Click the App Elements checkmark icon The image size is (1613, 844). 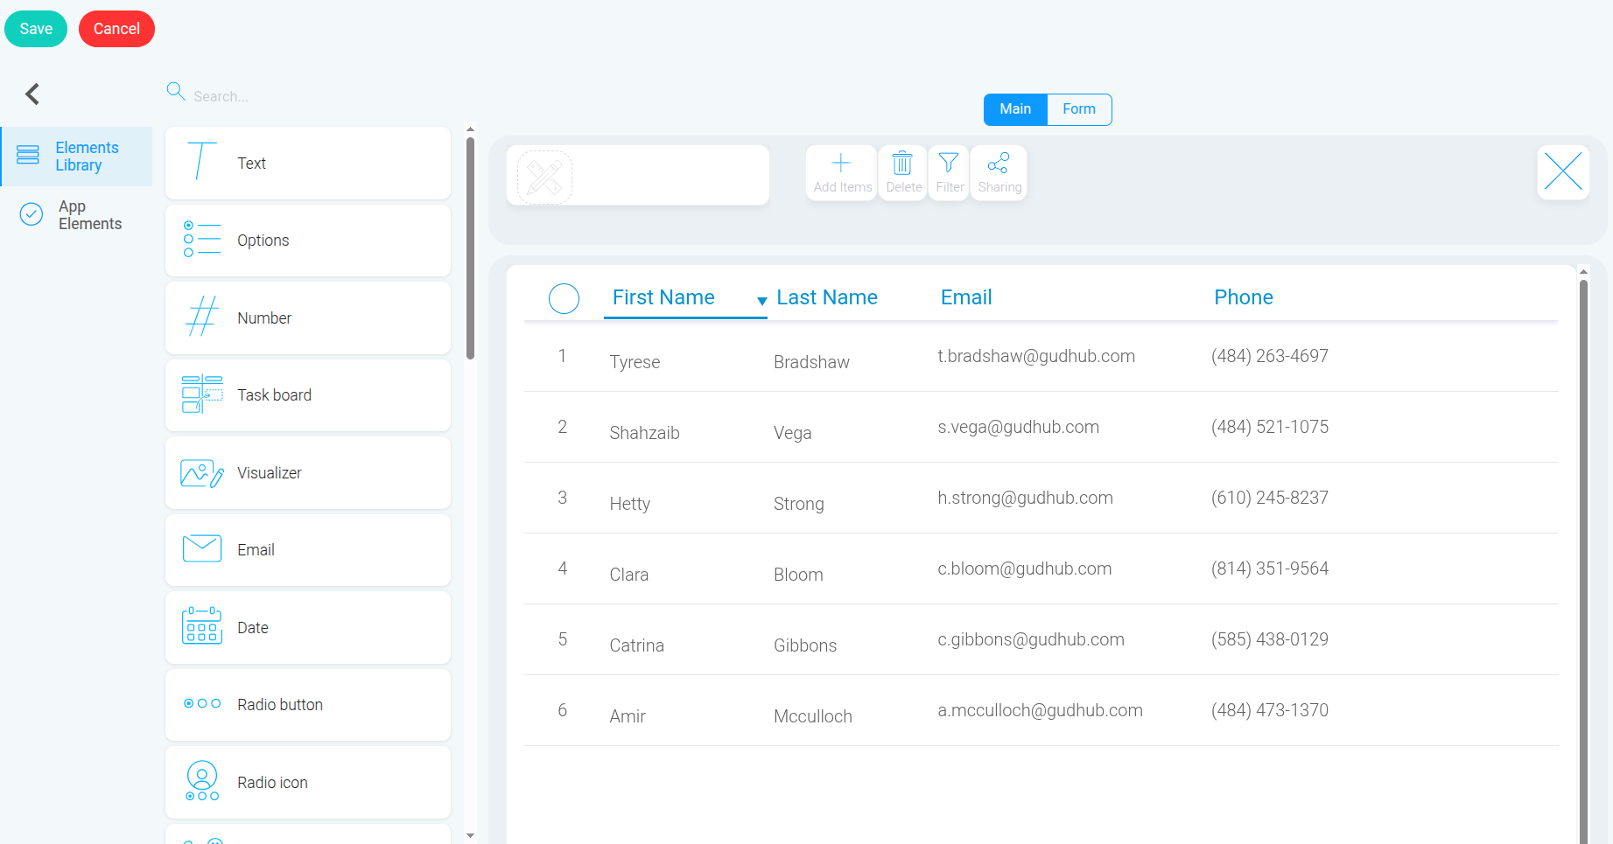32,214
